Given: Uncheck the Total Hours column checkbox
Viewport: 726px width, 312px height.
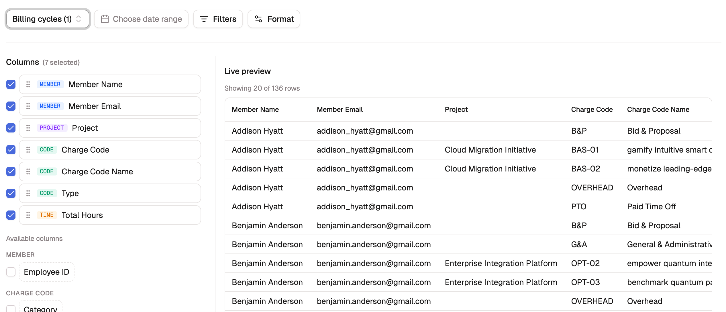Looking at the screenshot, I should [x=11, y=215].
